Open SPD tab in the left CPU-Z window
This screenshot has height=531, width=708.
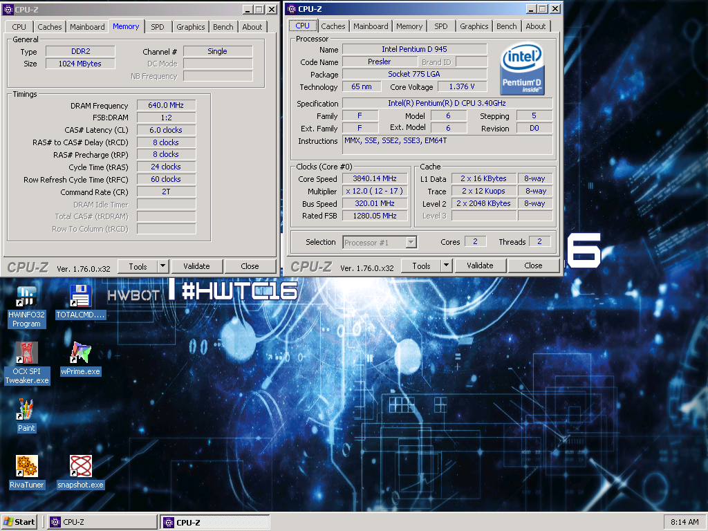click(x=158, y=27)
